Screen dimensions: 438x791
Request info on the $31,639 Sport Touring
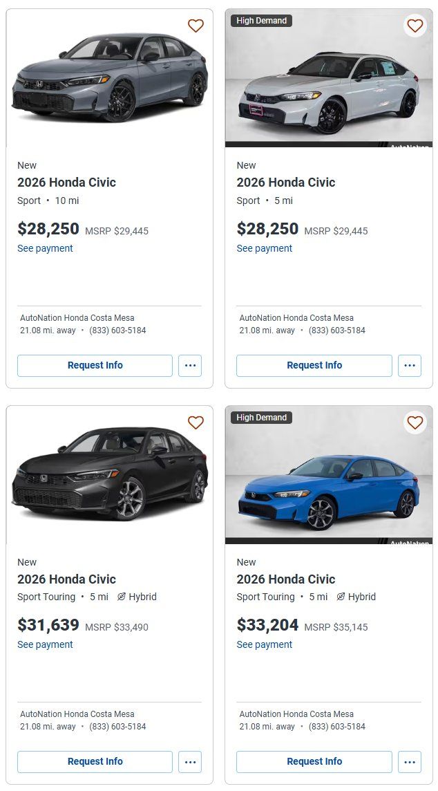pos(95,762)
